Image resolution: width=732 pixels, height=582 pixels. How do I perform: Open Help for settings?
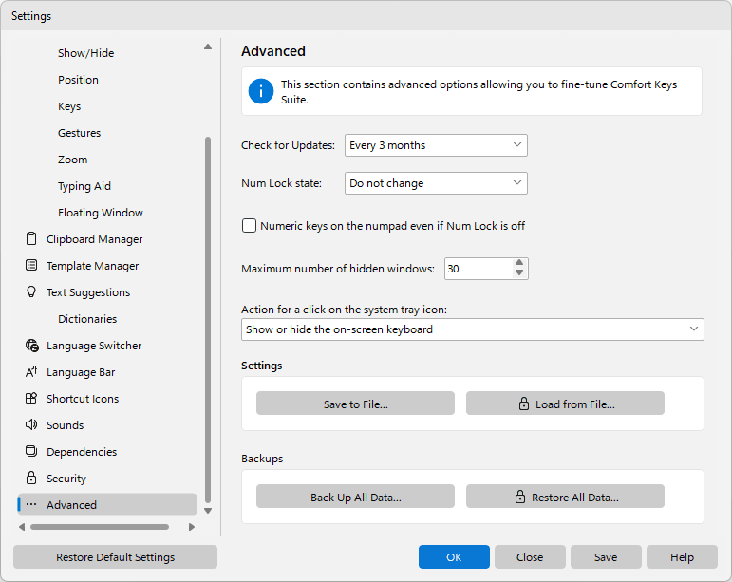[x=682, y=556]
